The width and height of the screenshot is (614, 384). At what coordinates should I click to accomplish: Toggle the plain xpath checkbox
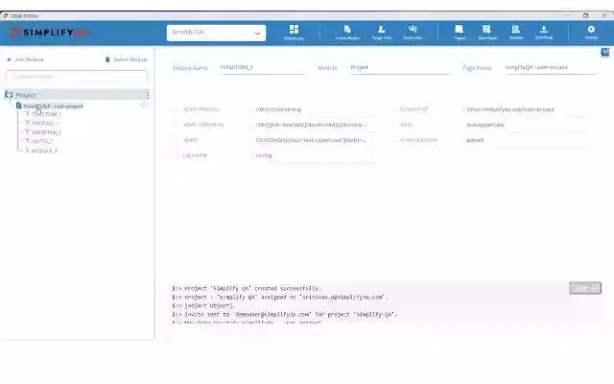pos(175,139)
